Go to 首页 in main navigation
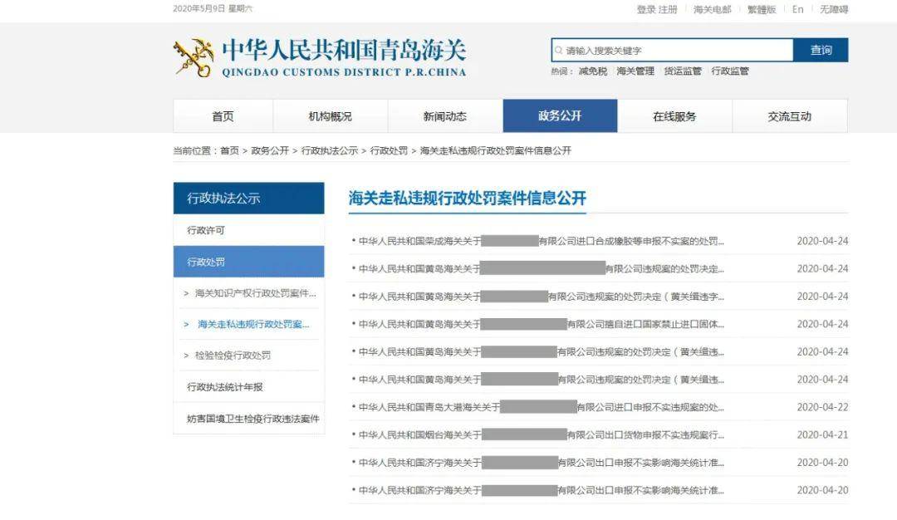This screenshot has width=897, height=520. click(223, 116)
